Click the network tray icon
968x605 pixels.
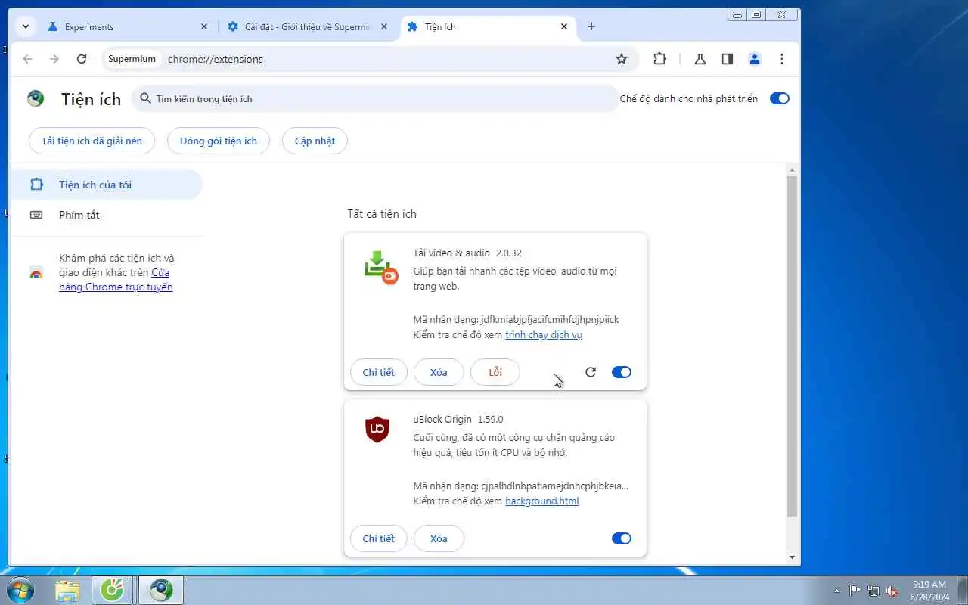873,591
